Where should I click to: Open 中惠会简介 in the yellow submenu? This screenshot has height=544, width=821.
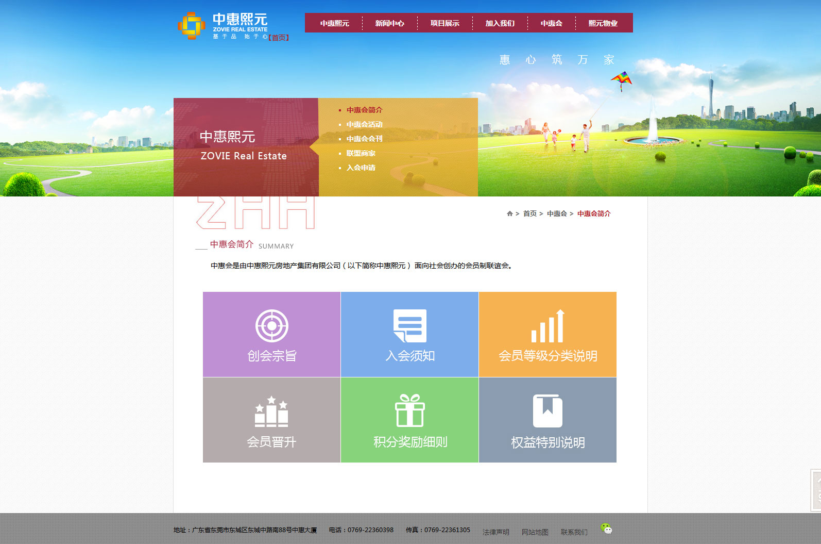(365, 110)
